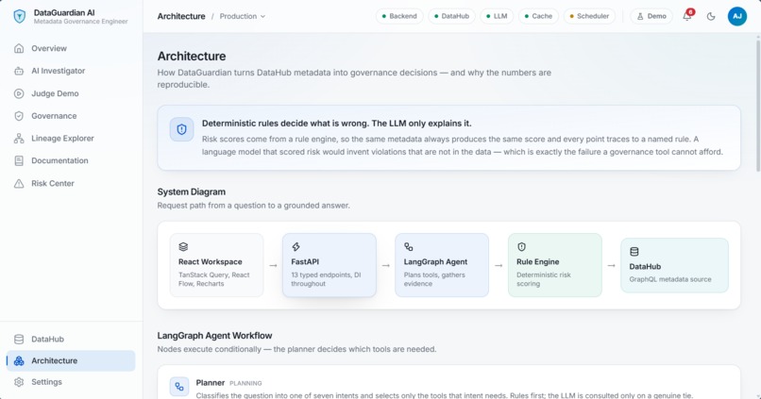This screenshot has height=399, width=761.
Task: Click the Planner node title
Action: 211,383
